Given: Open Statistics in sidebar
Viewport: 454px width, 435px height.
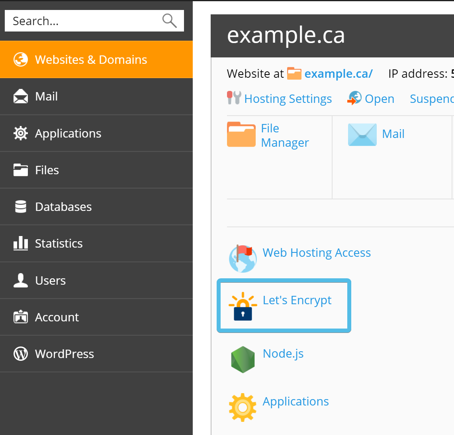Looking at the screenshot, I should pos(96,244).
